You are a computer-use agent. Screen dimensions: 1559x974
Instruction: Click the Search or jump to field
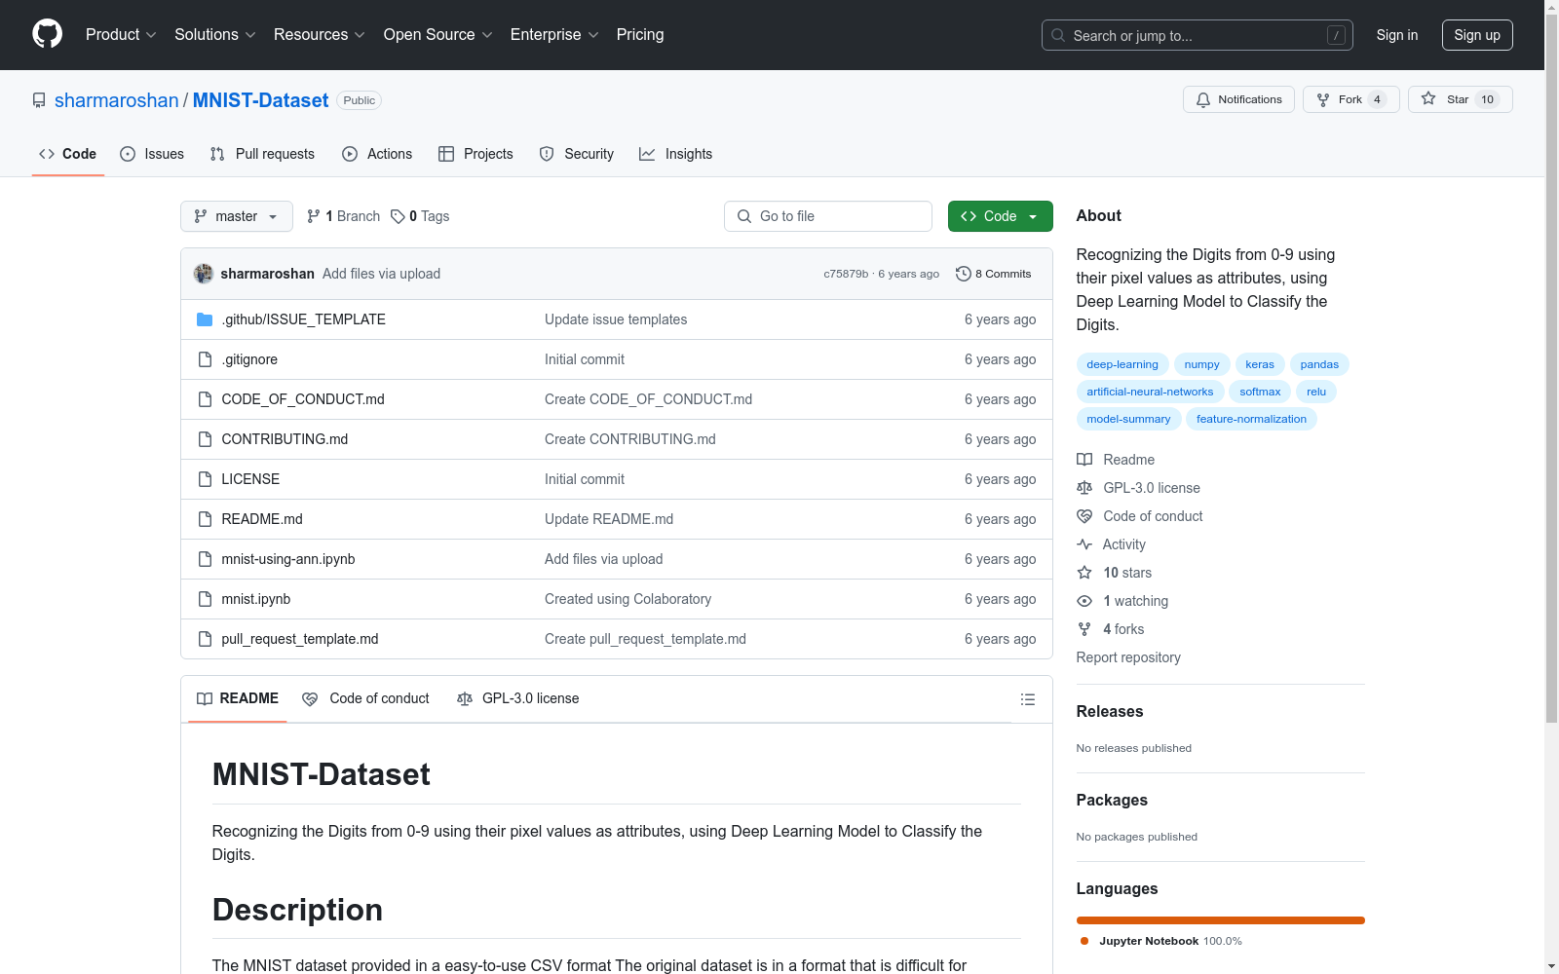[x=1198, y=35]
